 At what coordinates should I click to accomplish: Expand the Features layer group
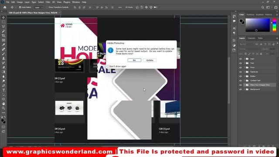(245, 72)
